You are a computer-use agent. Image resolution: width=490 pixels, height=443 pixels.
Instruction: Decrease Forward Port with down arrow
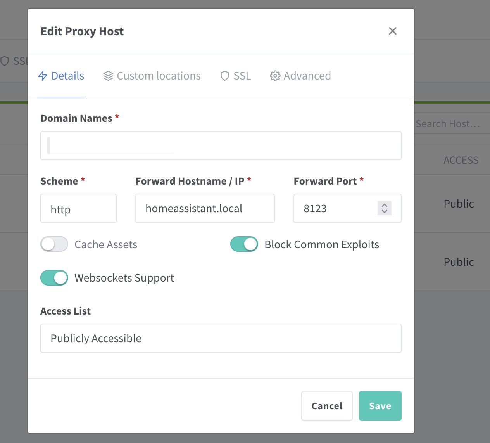click(x=385, y=211)
